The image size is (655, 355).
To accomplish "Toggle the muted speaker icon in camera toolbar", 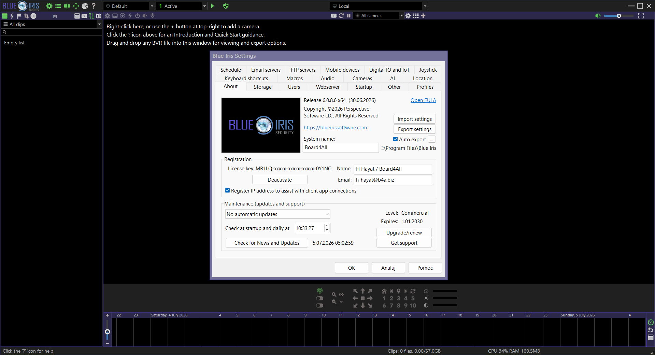I will pyautogui.click(x=145, y=16).
